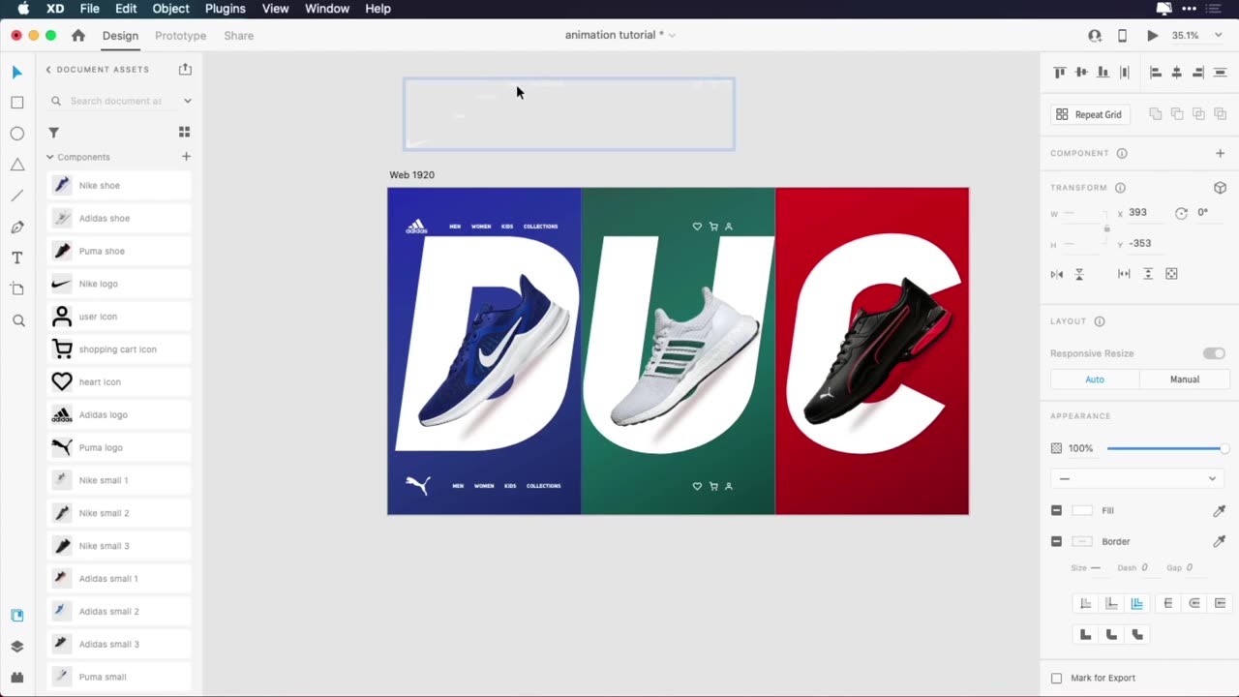Select the Adidas small 2 component
The image size is (1239, 697).
click(x=120, y=612)
